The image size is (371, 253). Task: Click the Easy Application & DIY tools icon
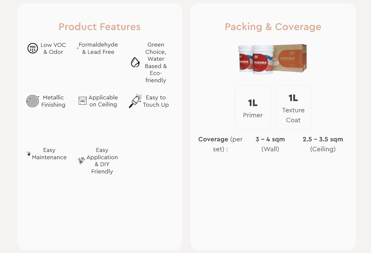[x=81, y=161]
